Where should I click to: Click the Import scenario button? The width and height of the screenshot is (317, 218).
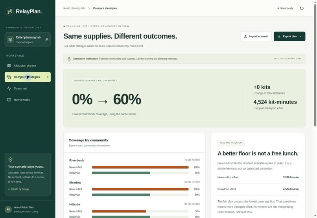(256, 37)
